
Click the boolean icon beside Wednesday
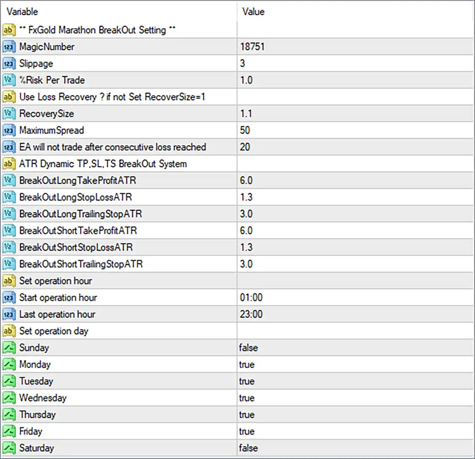tap(9, 398)
